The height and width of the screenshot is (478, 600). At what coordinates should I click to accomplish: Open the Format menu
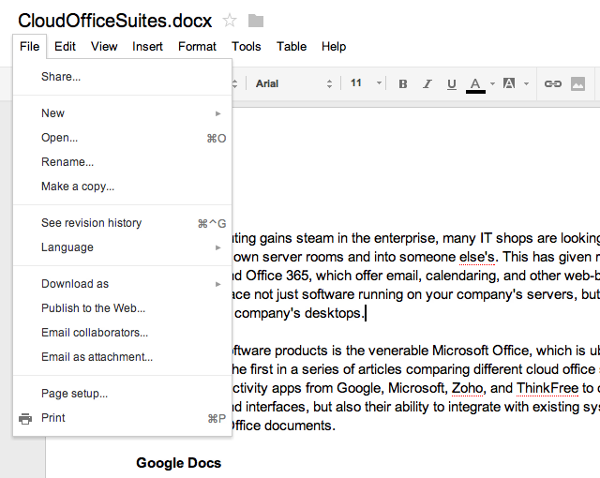pos(197,46)
